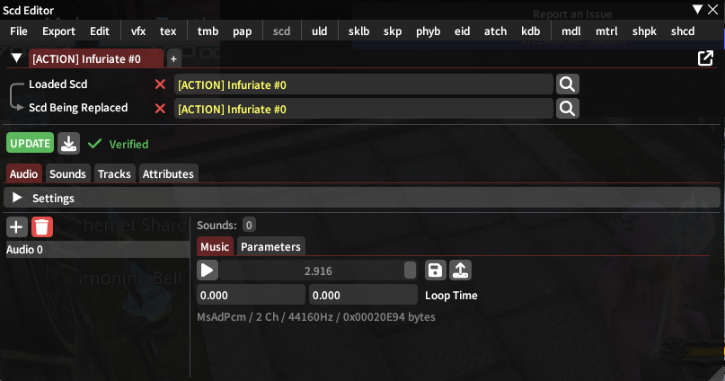The image size is (725, 381).
Task: Delete audio using red trash icon
Action: coord(41,226)
